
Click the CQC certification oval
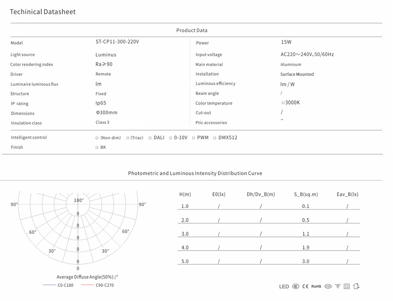pyautogui.click(x=328, y=287)
